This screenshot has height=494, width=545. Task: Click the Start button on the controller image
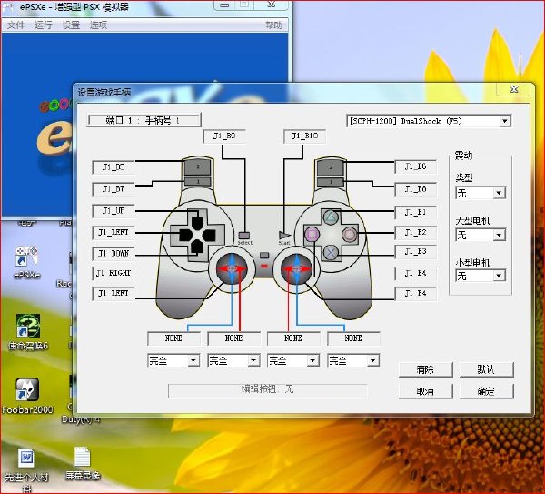[284, 236]
